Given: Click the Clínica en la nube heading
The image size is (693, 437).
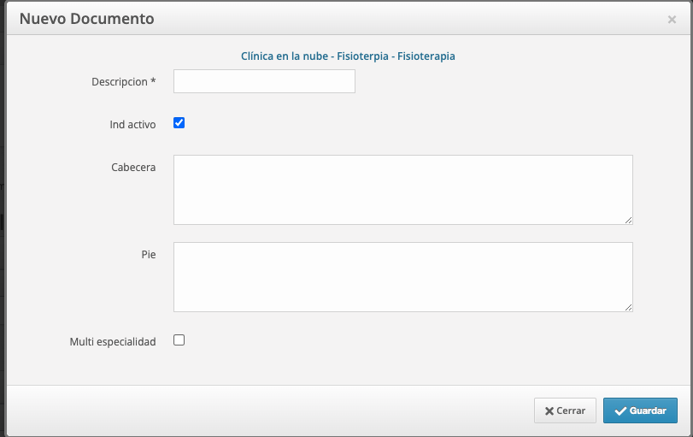Looking at the screenshot, I should coord(348,56).
